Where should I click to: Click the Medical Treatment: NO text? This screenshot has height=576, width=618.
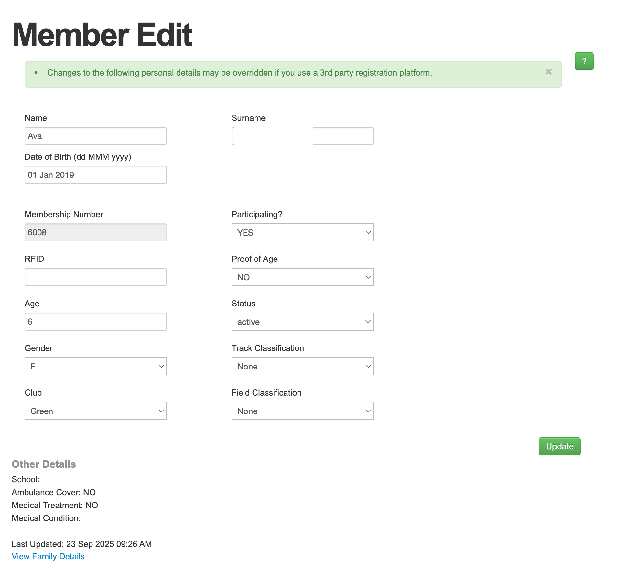55,505
